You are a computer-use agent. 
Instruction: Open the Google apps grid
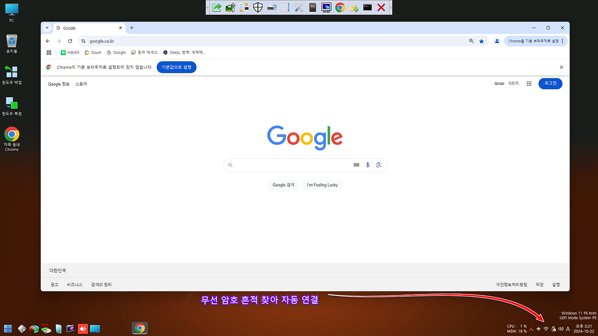click(x=529, y=84)
